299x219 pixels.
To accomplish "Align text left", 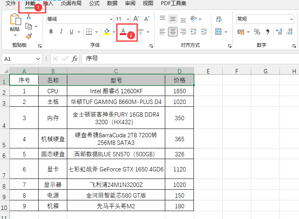I will click(x=162, y=32).
